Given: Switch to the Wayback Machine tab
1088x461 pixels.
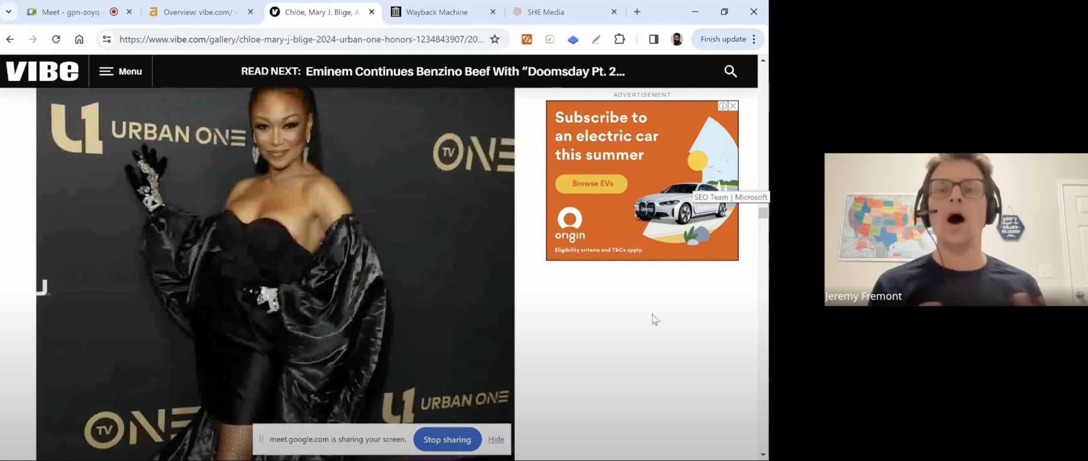Looking at the screenshot, I should [x=436, y=12].
